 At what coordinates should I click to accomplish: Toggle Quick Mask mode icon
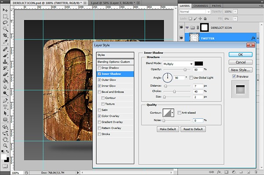tap(5, 166)
